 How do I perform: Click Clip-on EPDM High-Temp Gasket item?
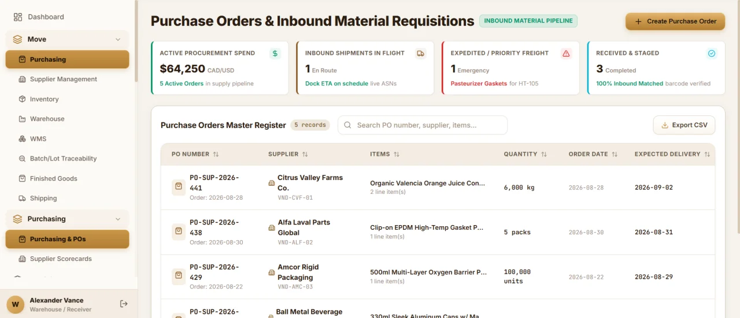pyautogui.click(x=427, y=228)
